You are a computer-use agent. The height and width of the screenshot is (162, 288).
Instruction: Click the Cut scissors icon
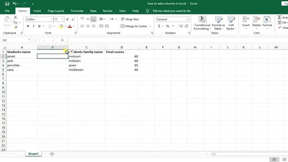click(15, 17)
